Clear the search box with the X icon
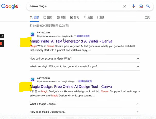Image resolution: width=156 pixels, height=119 pixels. click(x=124, y=6)
